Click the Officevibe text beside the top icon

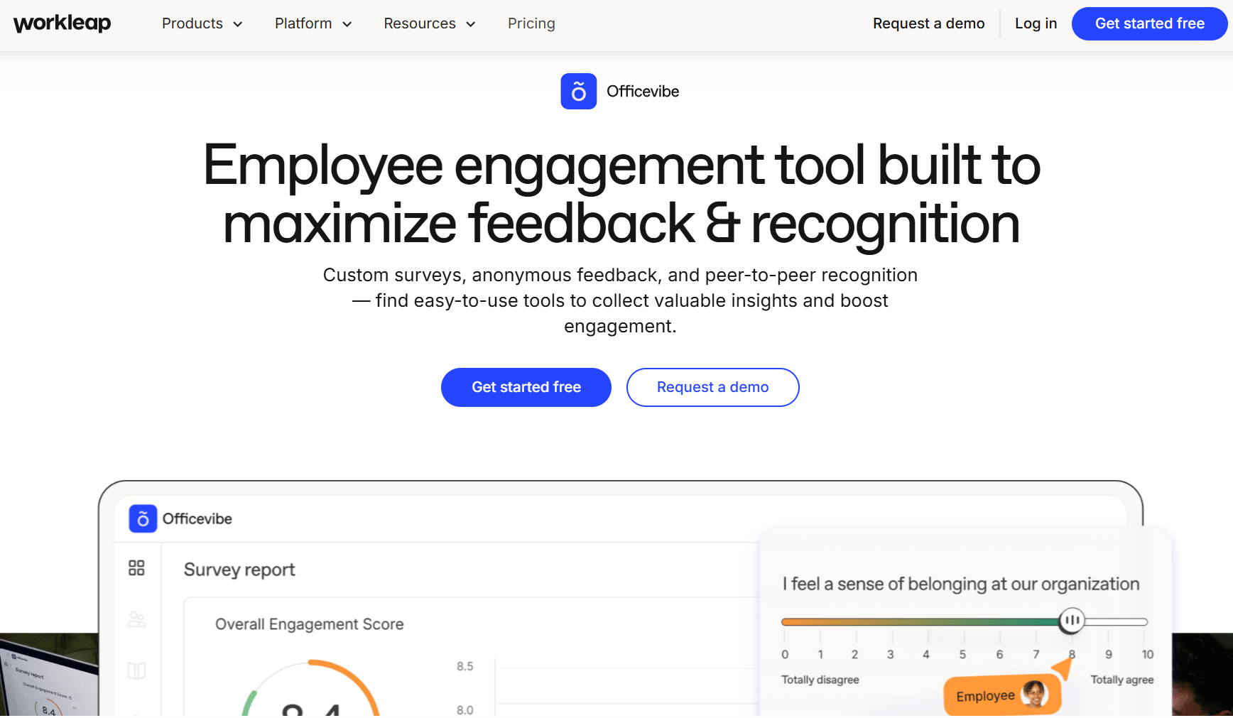click(643, 92)
